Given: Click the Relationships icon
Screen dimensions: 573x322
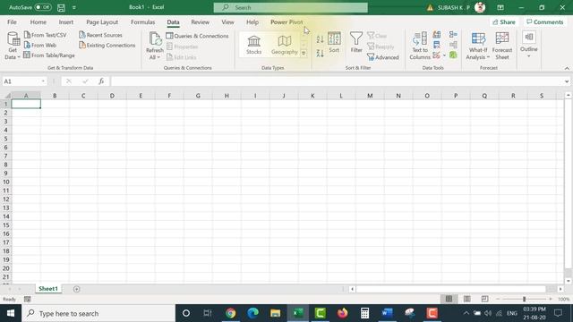Looking at the screenshot, I should click(x=453, y=45).
